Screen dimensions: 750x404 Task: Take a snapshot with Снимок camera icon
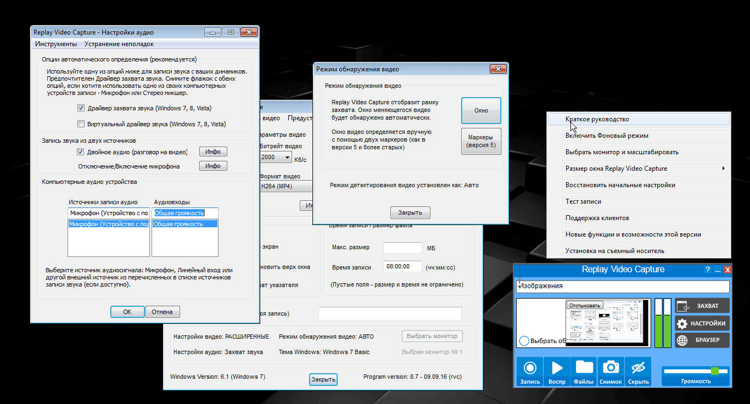point(611,372)
